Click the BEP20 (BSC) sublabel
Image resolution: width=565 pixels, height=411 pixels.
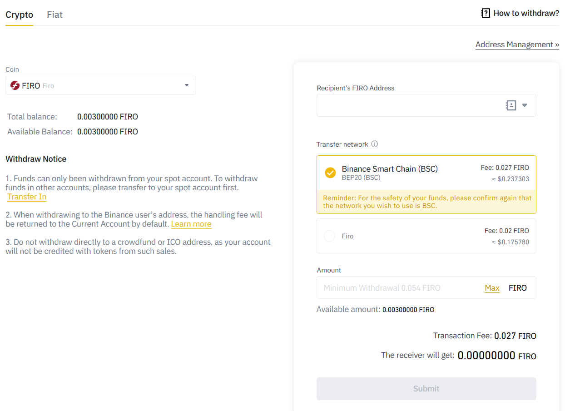(361, 178)
